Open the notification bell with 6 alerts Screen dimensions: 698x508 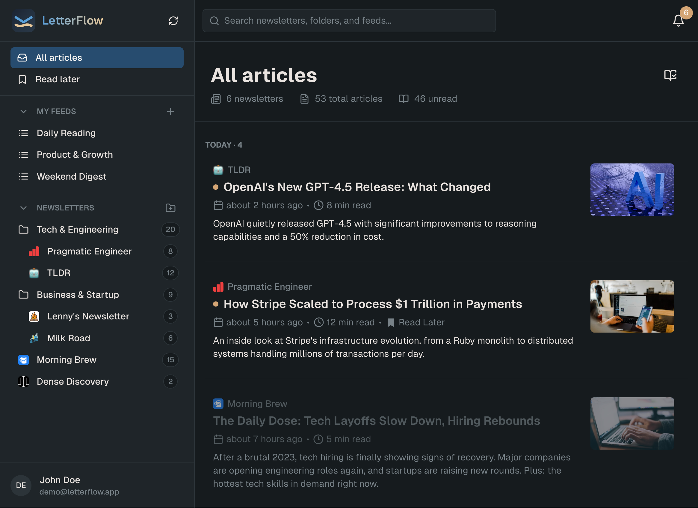click(678, 21)
